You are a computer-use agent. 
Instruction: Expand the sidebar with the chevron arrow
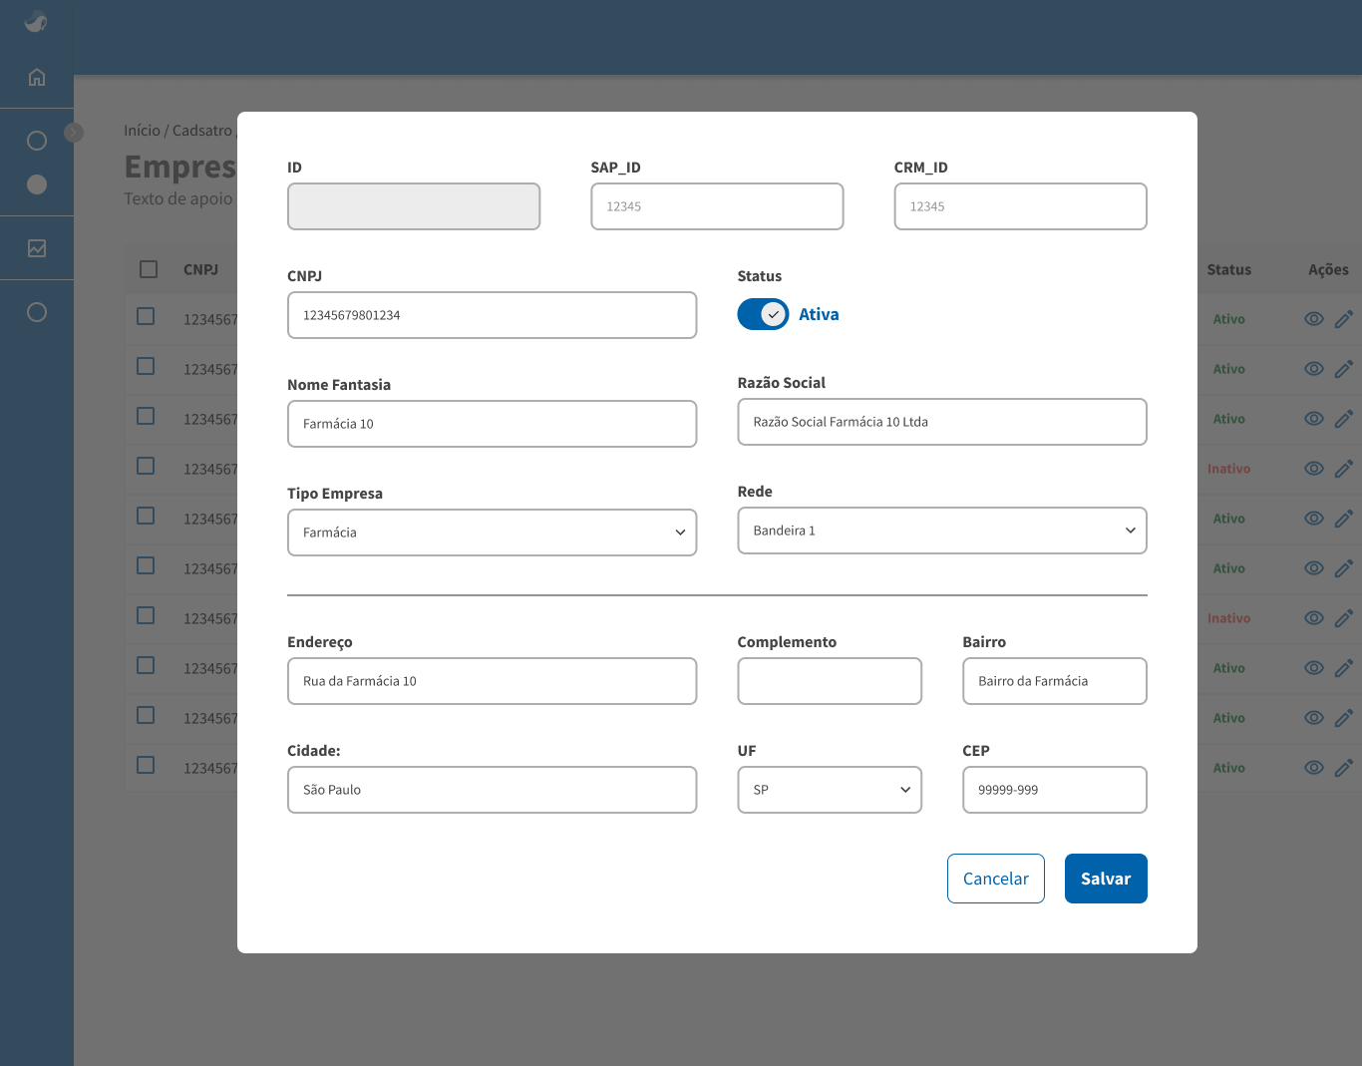(x=74, y=132)
